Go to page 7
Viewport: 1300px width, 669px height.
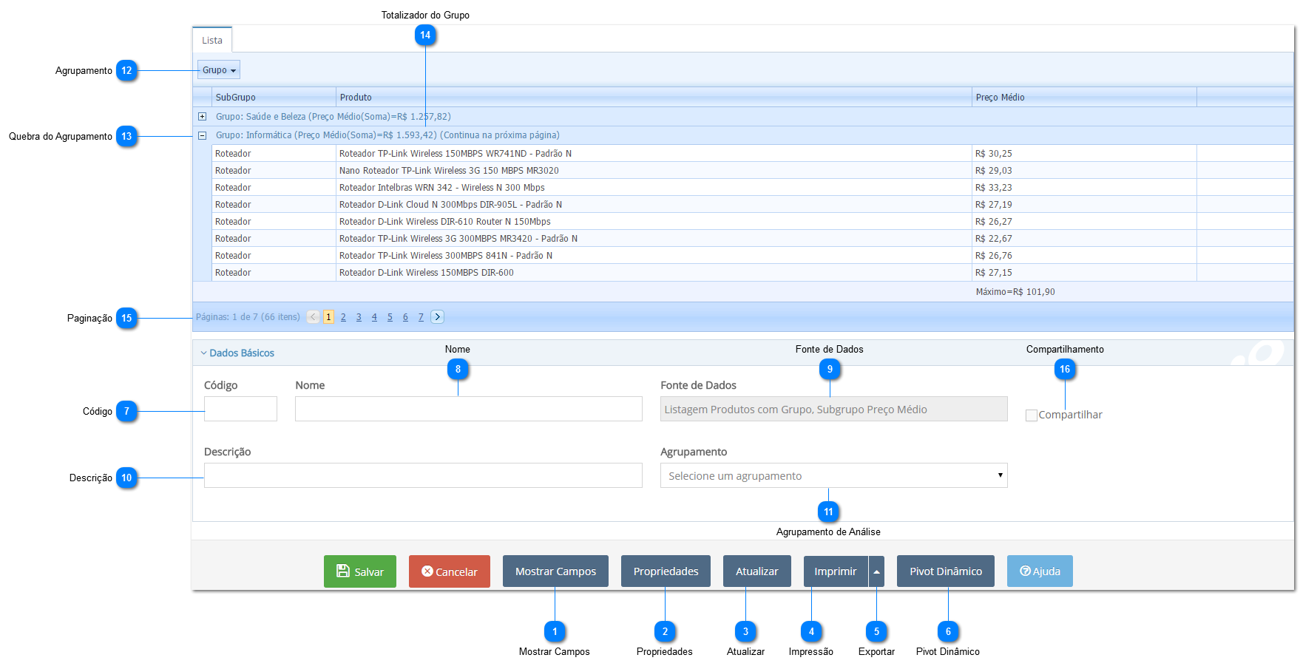421,317
